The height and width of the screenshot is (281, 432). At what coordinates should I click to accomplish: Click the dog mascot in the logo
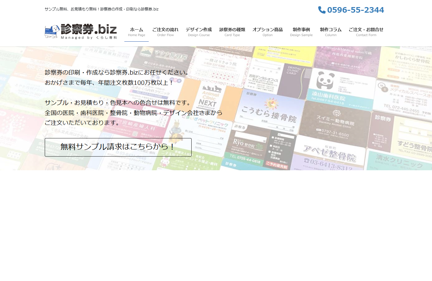coord(52,32)
